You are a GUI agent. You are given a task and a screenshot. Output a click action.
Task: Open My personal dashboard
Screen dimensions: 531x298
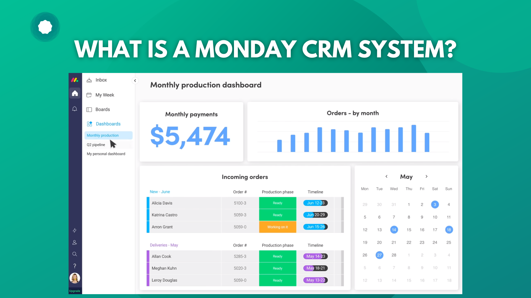106,154
